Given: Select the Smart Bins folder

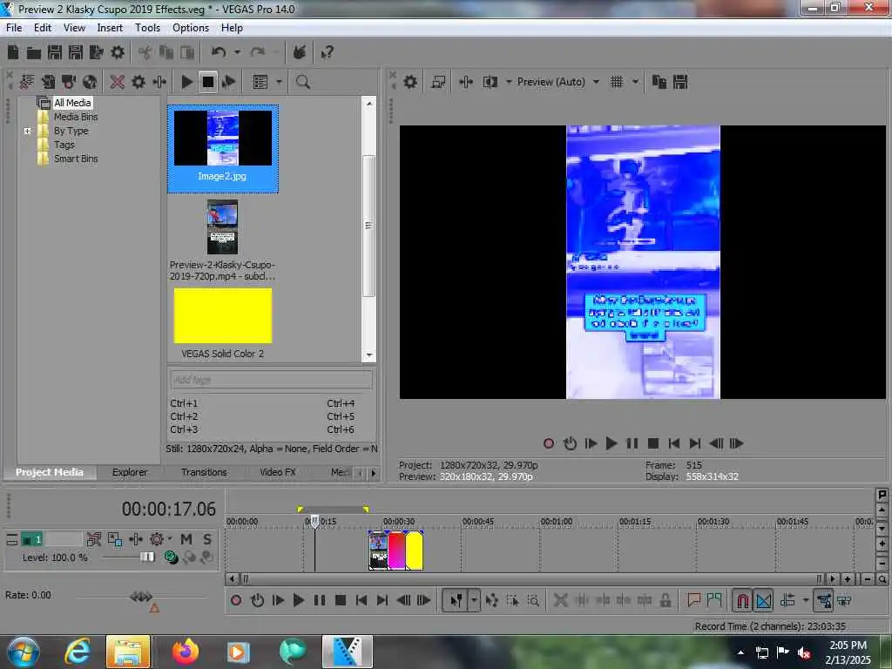Looking at the screenshot, I should [75, 159].
